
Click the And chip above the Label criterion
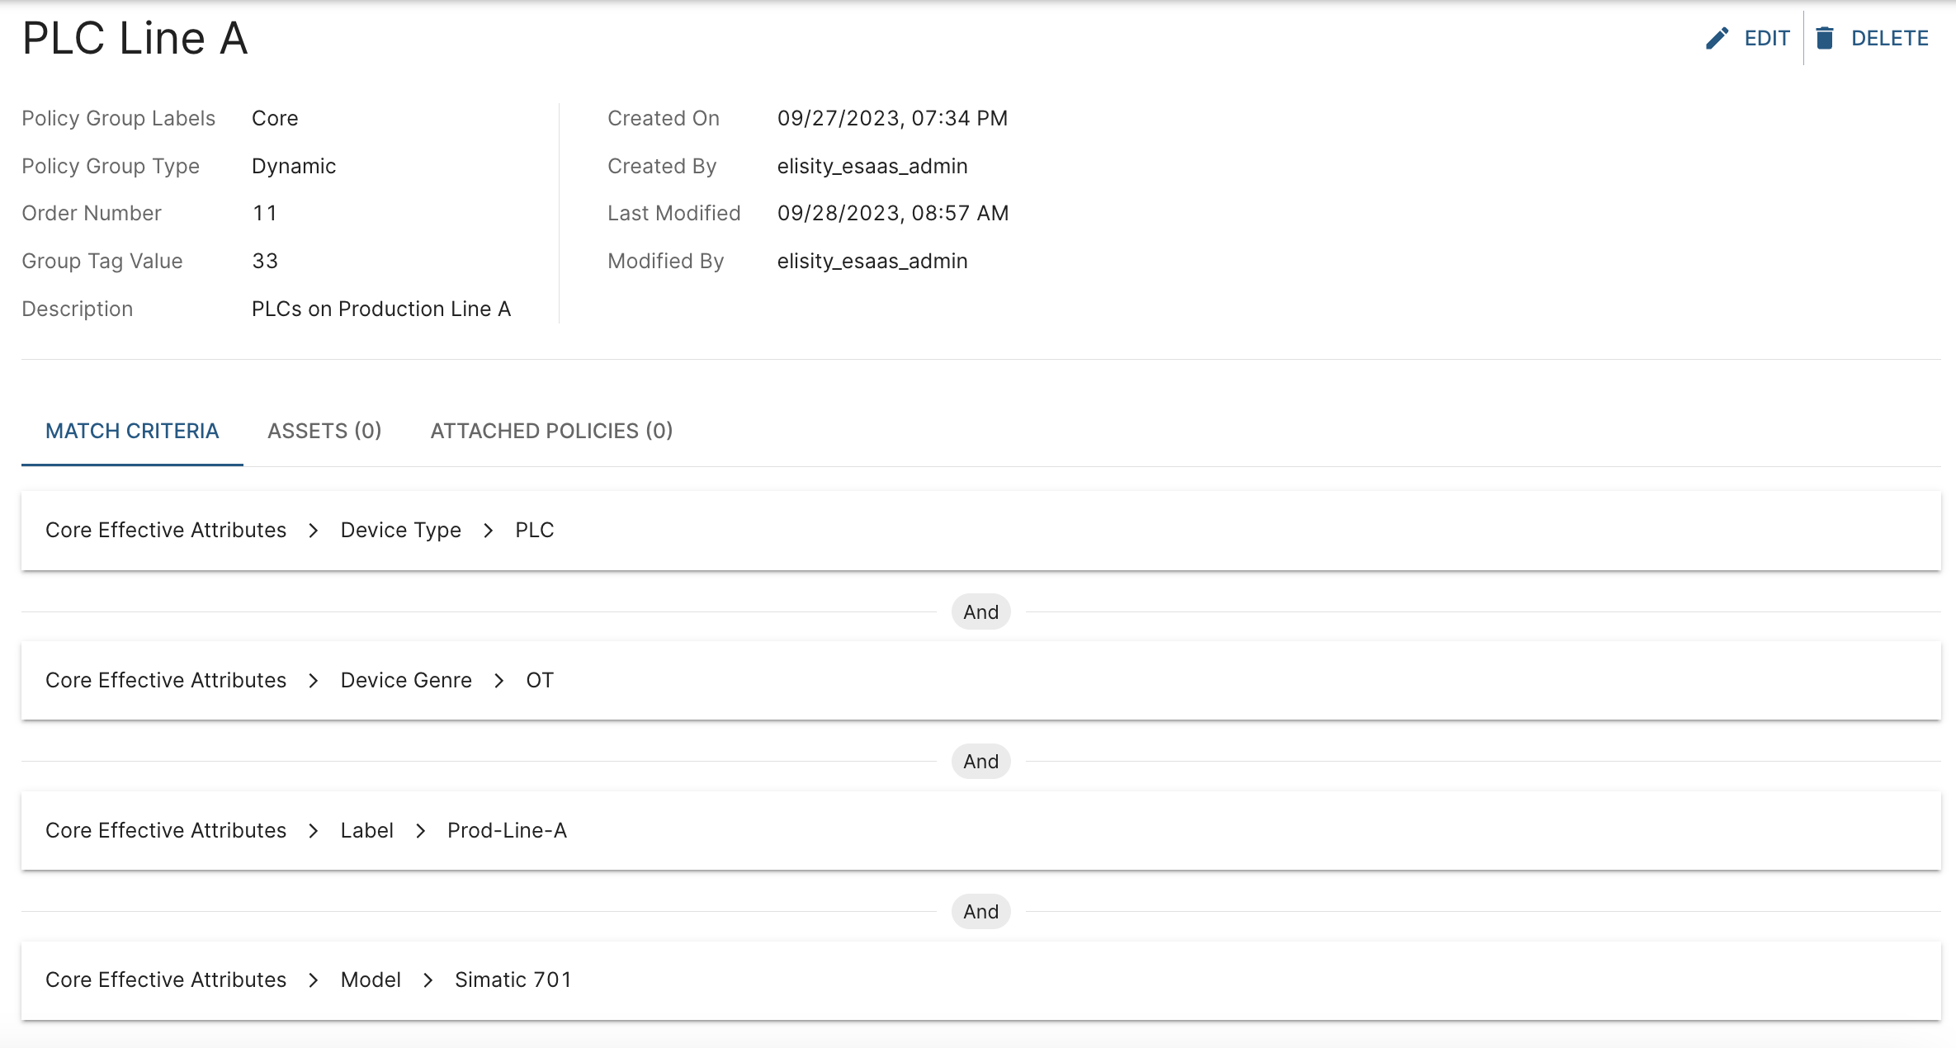(980, 762)
